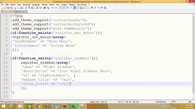Click the Notepad++ taskbar icon
195x109 pixels.
click(x=82, y=106)
